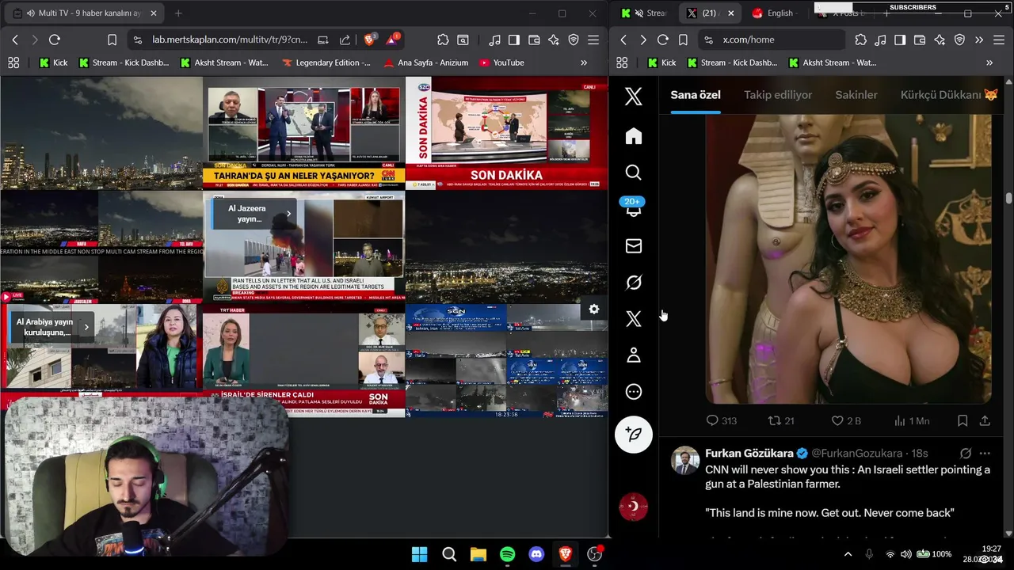Image resolution: width=1014 pixels, height=570 pixels.
Task: Click TRT Haber stream tile
Action: pyautogui.click(x=303, y=360)
